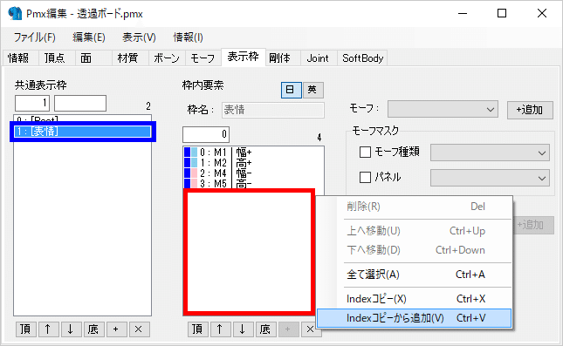Switch to the ボーン tab
Screen dimensions: 563x346
pyautogui.click(x=167, y=58)
